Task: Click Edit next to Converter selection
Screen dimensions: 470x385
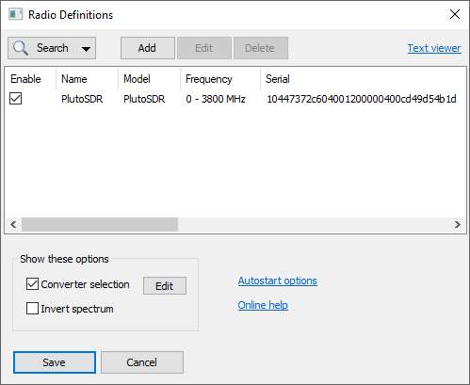Action: [x=165, y=285]
